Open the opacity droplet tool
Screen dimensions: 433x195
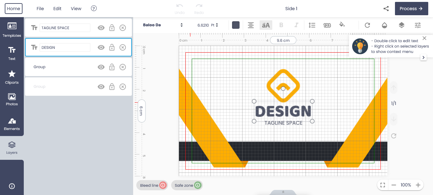385,25
